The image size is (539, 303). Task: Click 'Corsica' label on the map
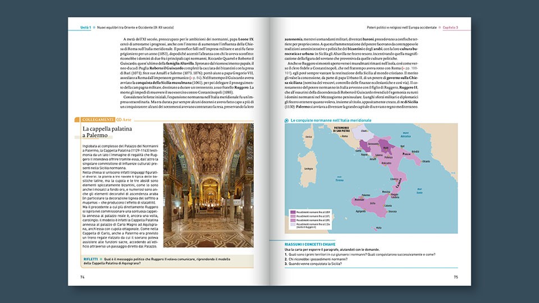[x=309, y=137]
